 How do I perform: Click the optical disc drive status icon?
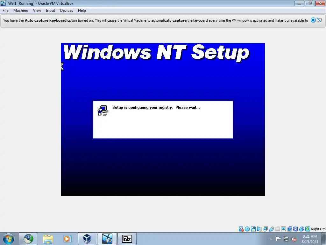pos(247,229)
